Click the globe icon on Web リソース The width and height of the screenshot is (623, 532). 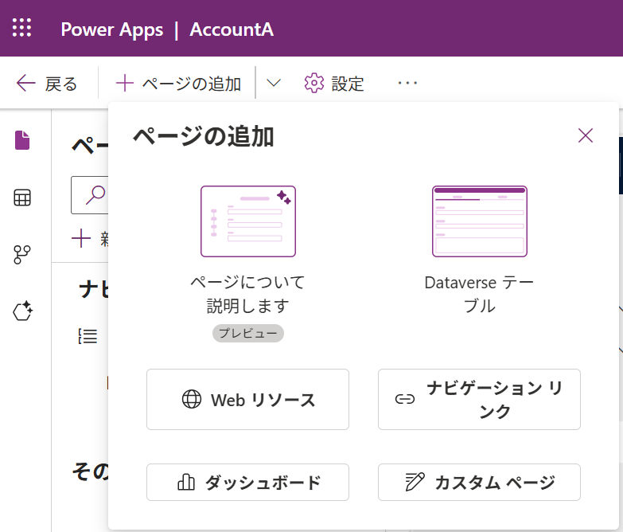pyautogui.click(x=192, y=399)
